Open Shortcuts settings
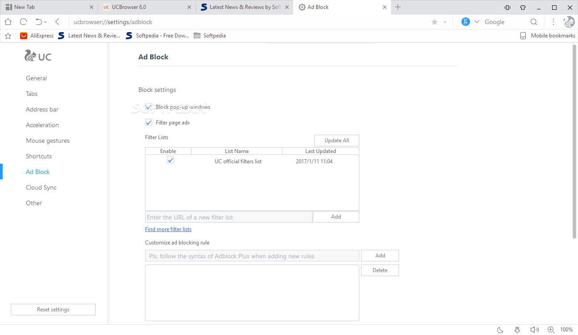The width and height of the screenshot is (578, 335). coord(39,156)
